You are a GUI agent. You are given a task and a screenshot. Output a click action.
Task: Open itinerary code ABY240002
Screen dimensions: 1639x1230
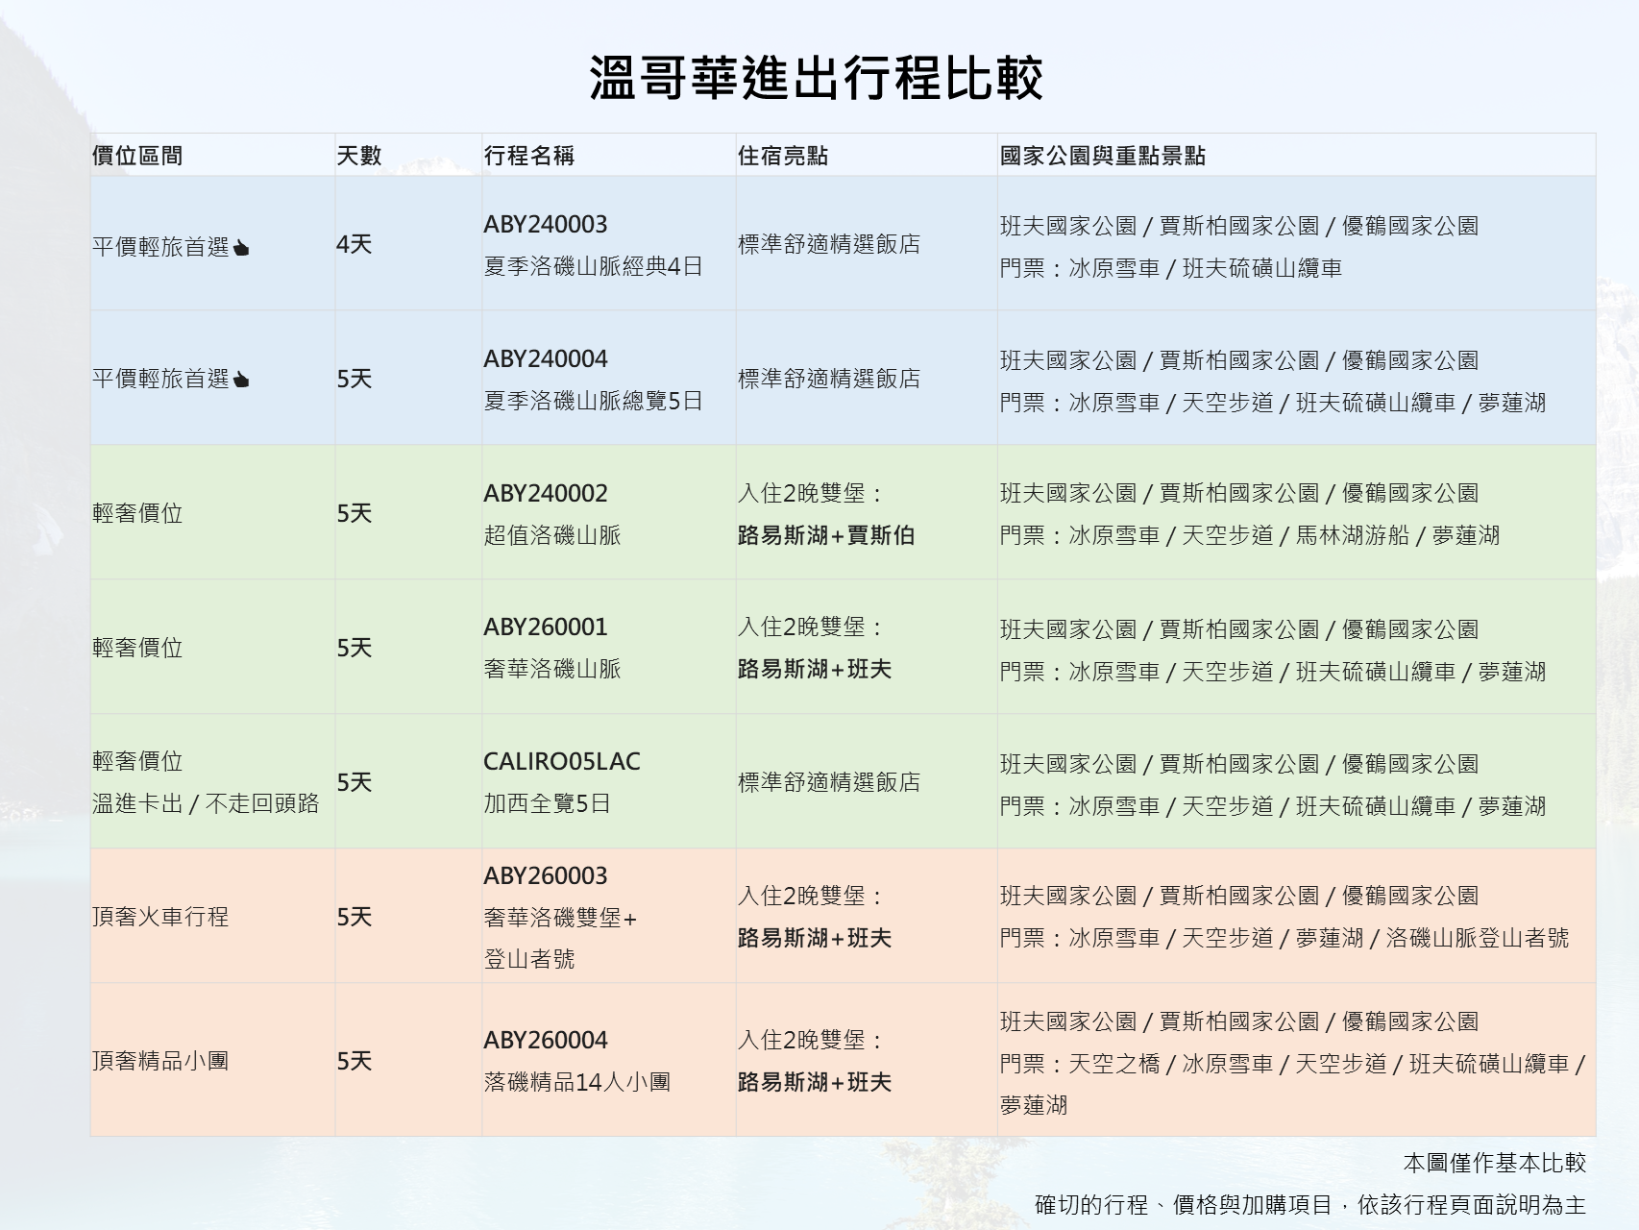(545, 493)
